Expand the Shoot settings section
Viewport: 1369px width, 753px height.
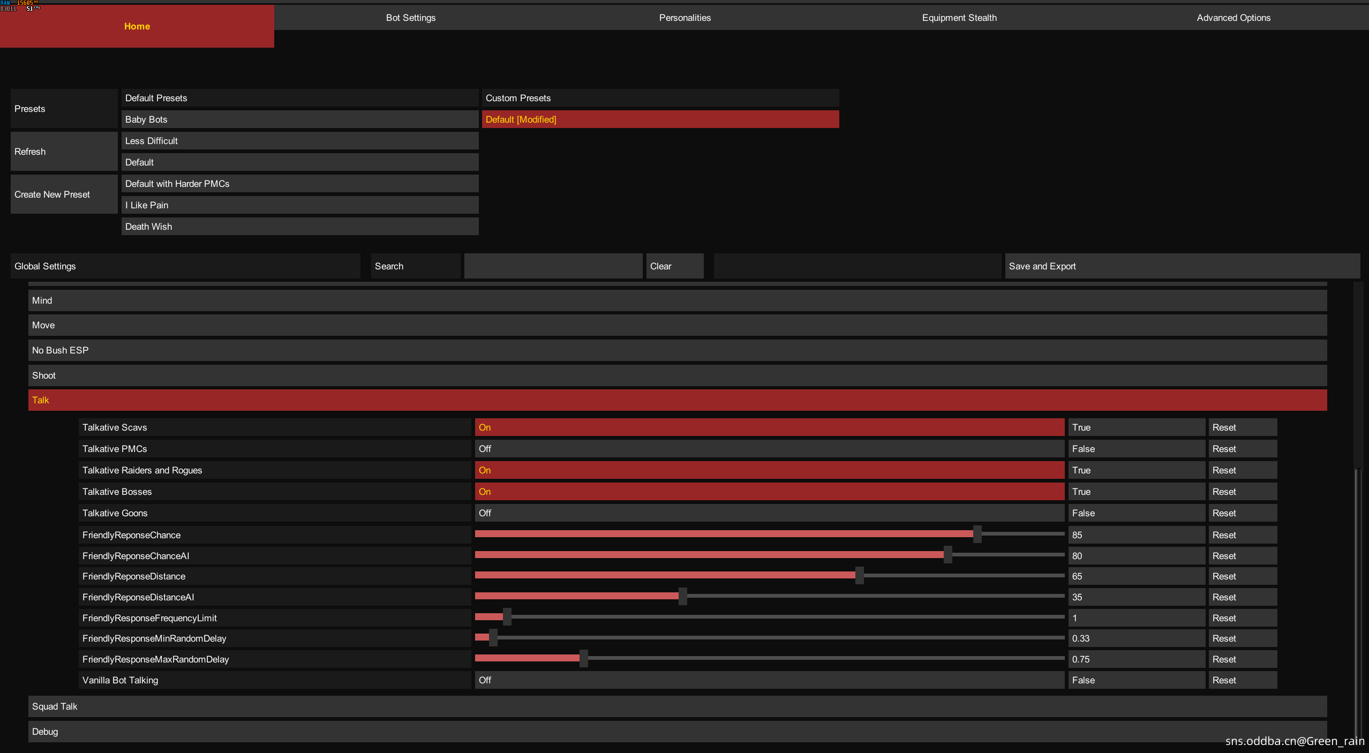[677, 375]
